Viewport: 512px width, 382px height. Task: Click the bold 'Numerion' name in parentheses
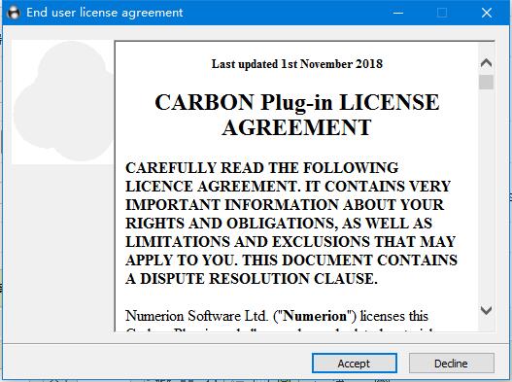(314, 316)
